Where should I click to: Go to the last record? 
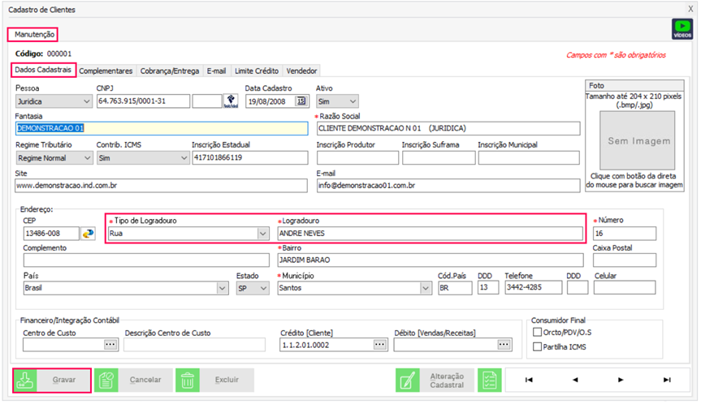[666, 380]
